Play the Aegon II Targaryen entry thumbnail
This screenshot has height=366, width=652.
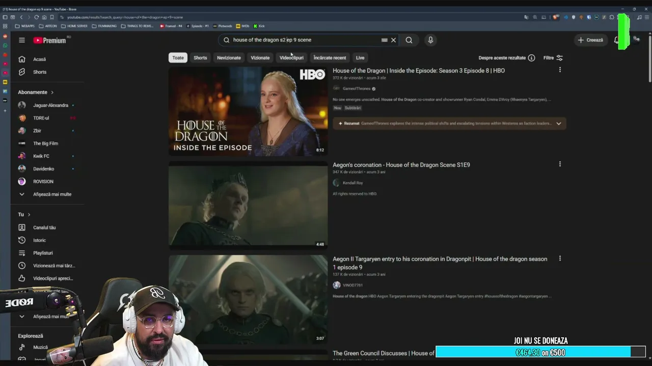coord(248,299)
